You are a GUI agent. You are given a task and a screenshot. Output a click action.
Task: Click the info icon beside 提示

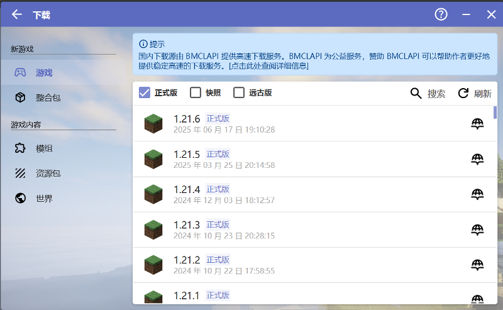click(143, 43)
